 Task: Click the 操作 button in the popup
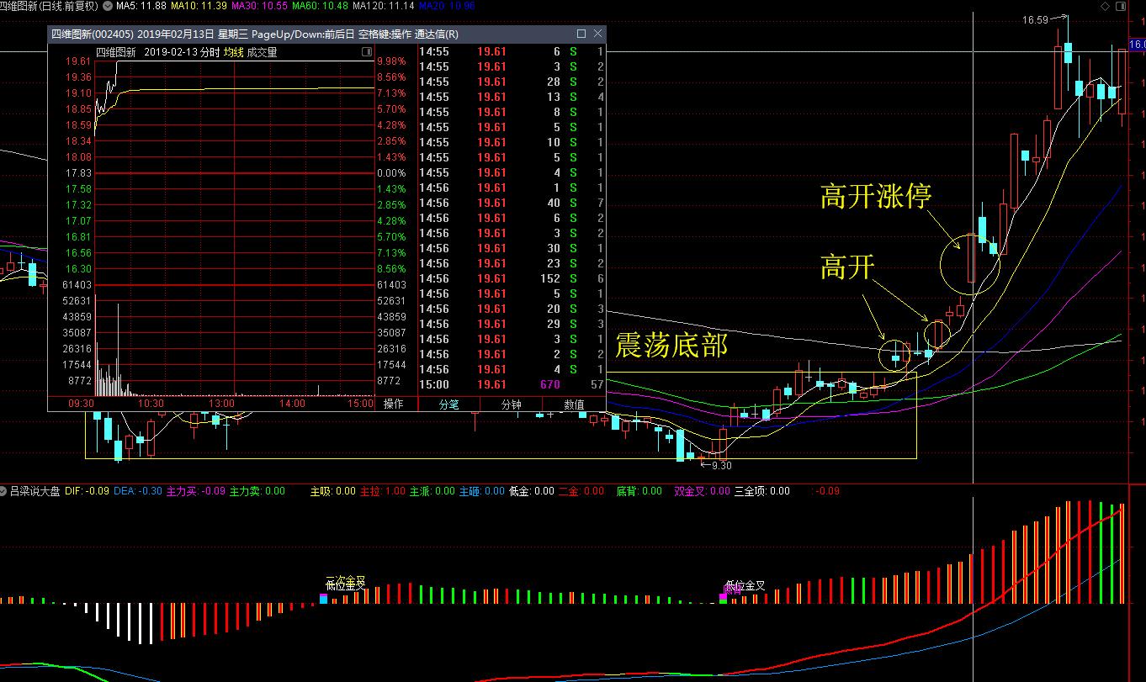[394, 404]
